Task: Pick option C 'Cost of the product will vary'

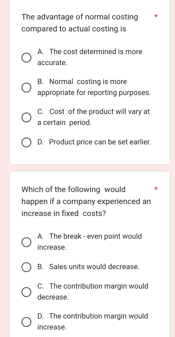Action: pyautogui.click(x=26, y=117)
